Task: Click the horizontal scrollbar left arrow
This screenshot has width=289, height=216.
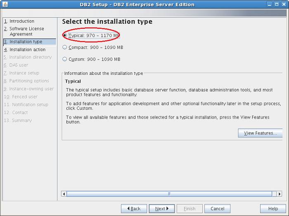Action: [64, 194]
